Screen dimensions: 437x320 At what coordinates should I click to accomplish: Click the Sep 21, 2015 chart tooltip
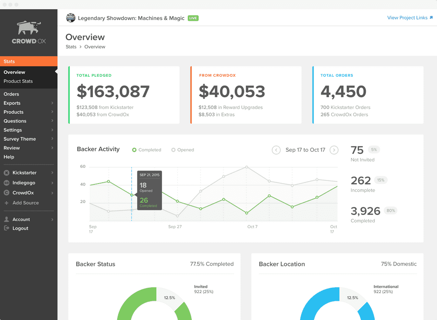149,190
